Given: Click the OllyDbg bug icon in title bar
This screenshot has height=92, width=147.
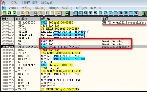Looking at the screenshot, I should click(x=3, y=3).
